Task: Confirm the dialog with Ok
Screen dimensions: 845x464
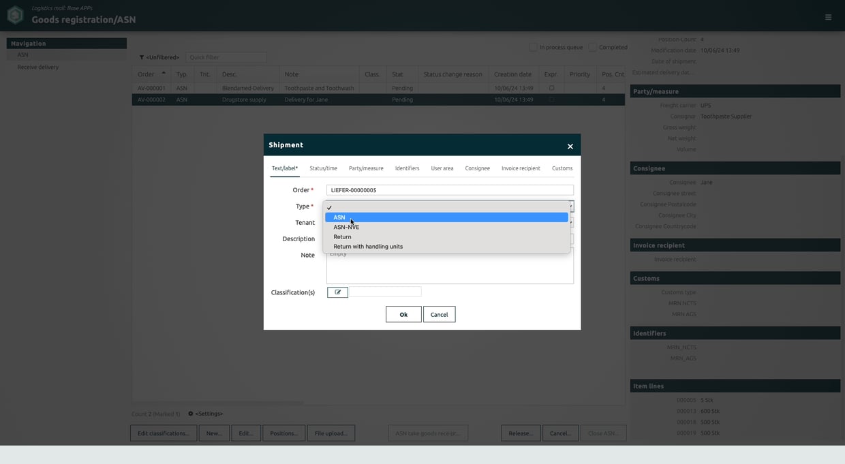Action: coord(403,314)
